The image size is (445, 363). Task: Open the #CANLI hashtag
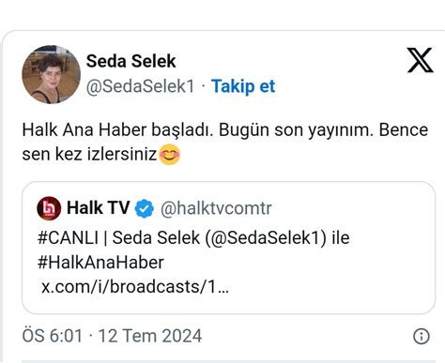[x=68, y=237]
